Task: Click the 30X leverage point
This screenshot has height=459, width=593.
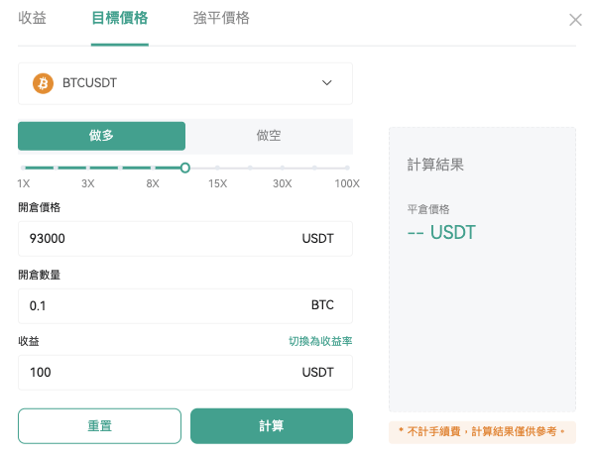Action: pyautogui.click(x=283, y=168)
